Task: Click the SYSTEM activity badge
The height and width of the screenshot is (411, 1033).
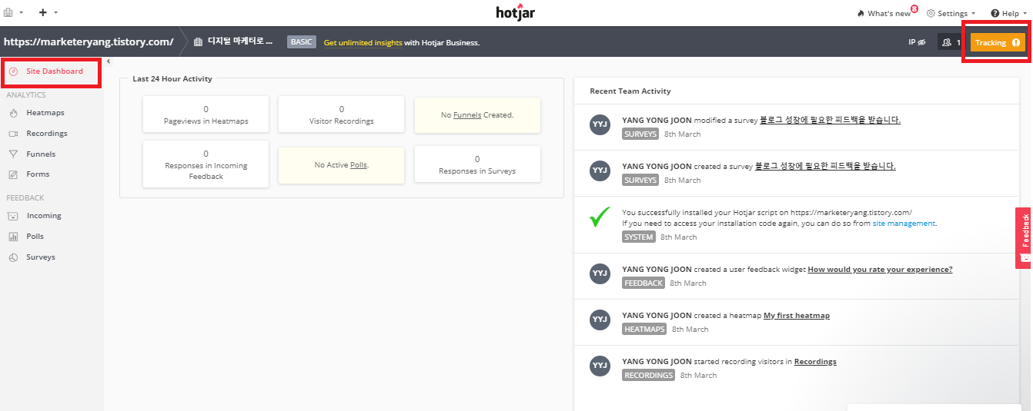Action: 639,237
